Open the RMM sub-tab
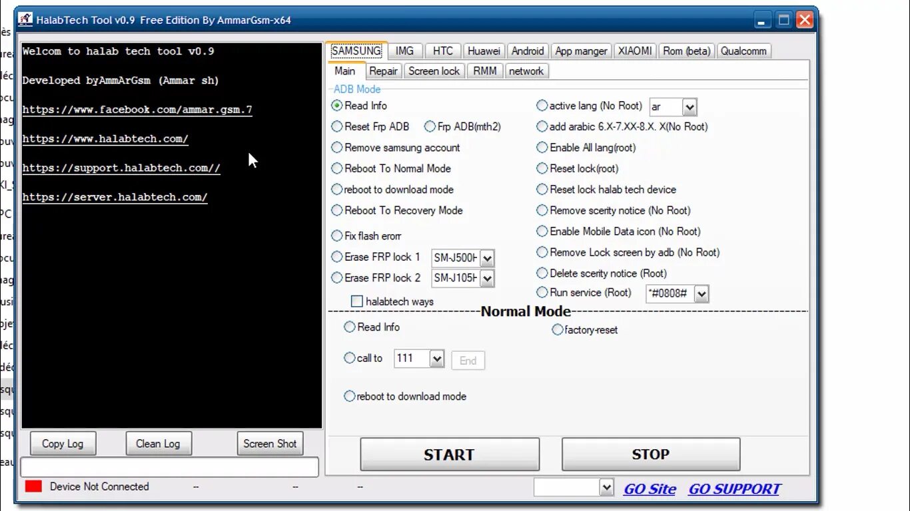 485,71
